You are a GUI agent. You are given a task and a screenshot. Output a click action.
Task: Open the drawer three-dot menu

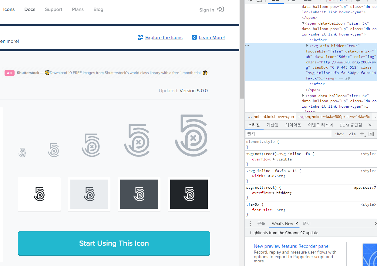click(x=250, y=224)
